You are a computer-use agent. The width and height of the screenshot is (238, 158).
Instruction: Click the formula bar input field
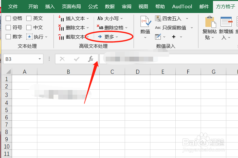click(169, 59)
